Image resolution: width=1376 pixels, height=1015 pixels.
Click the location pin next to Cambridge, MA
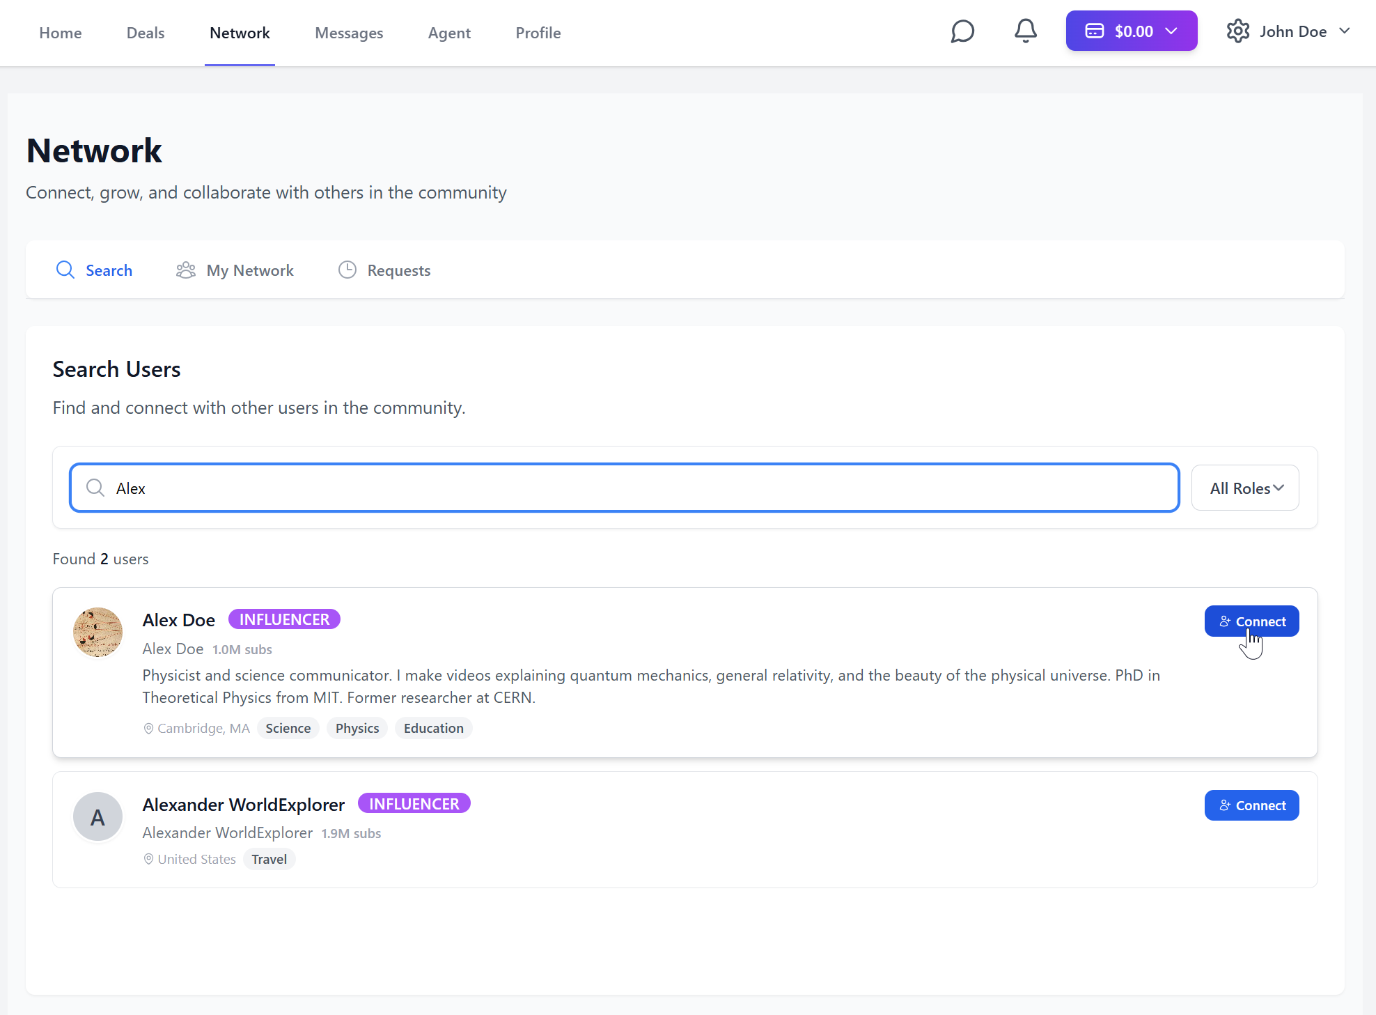[x=148, y=729]
